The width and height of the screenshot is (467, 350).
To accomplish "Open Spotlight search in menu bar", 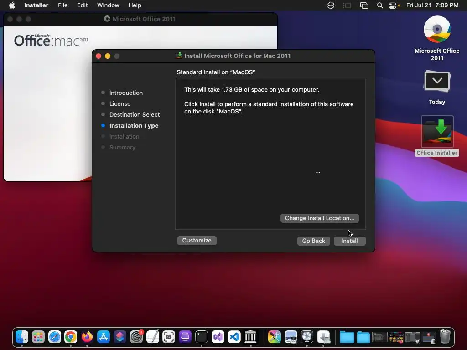I will (380, 5).
